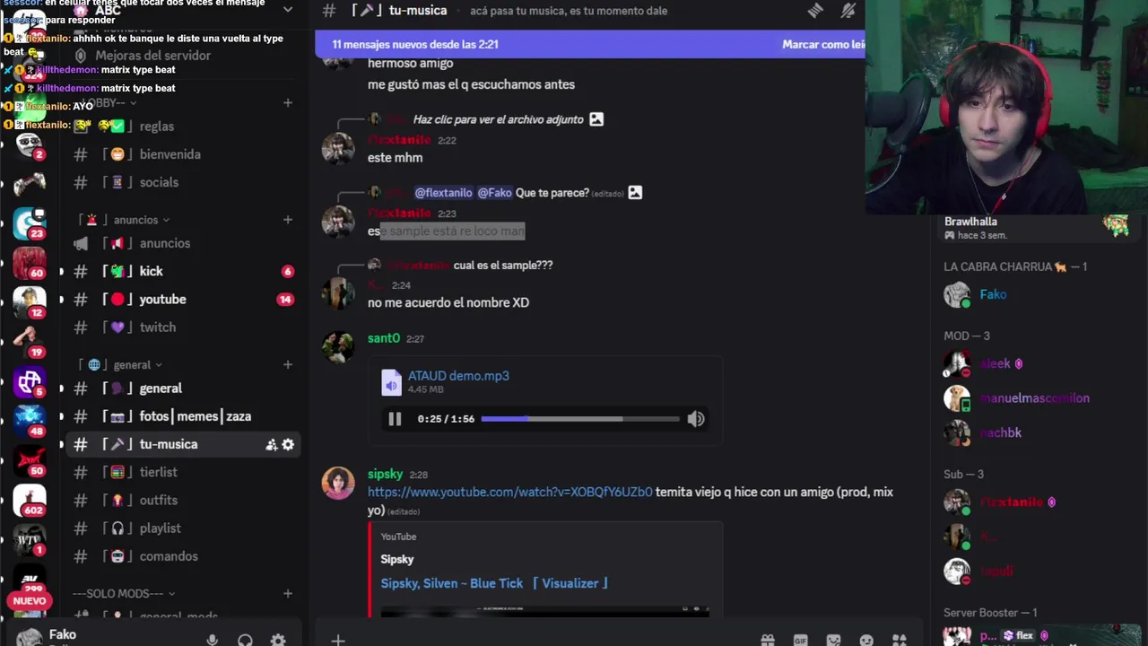This screenshot has width=1148, height=646.
Task: Toggle headphones deafen in user panel
Action: 245,640
